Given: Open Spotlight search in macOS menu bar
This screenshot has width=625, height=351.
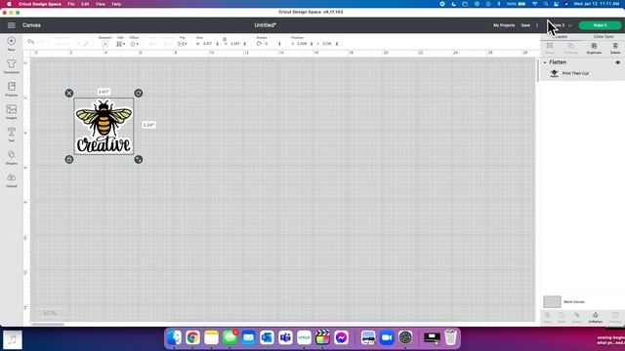Looking at the screenshot, I should tap(546, 4).
